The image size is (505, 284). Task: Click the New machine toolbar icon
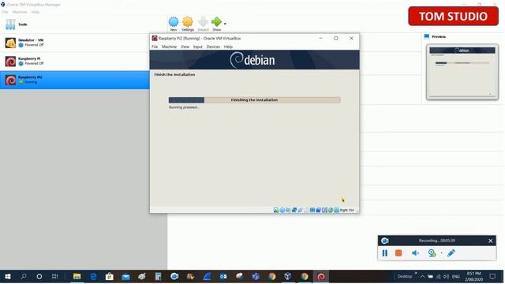click(x=174, y=22)
